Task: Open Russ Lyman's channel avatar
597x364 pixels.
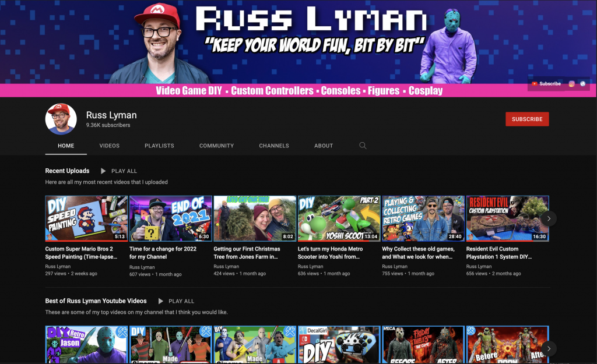Action: tap(61, 119)
